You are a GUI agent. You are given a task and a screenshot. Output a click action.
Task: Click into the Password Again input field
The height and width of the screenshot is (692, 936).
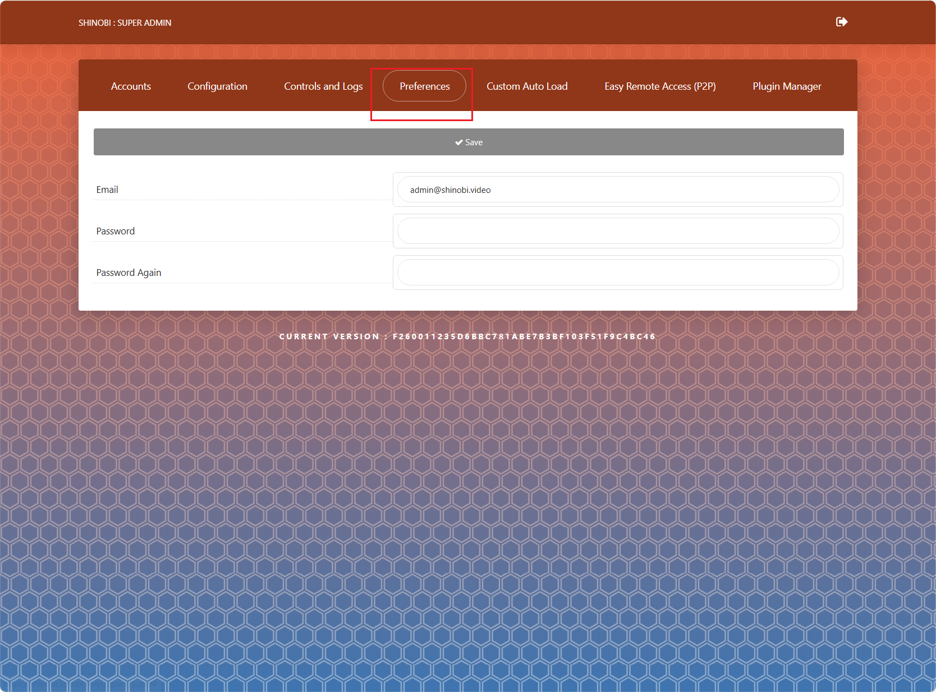pyautogui.click(x=618, y=273)
